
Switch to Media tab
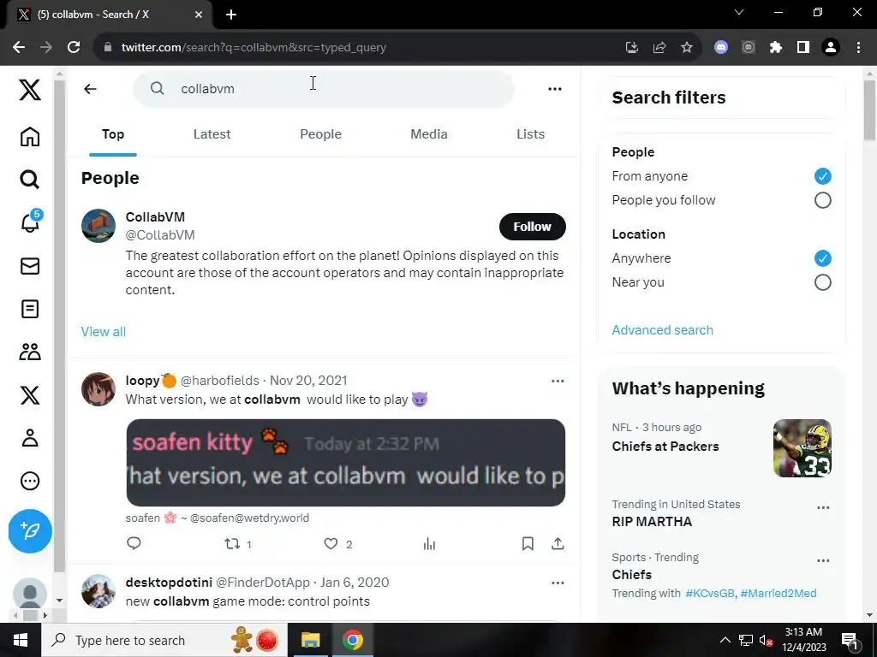[x=429, y=134]
